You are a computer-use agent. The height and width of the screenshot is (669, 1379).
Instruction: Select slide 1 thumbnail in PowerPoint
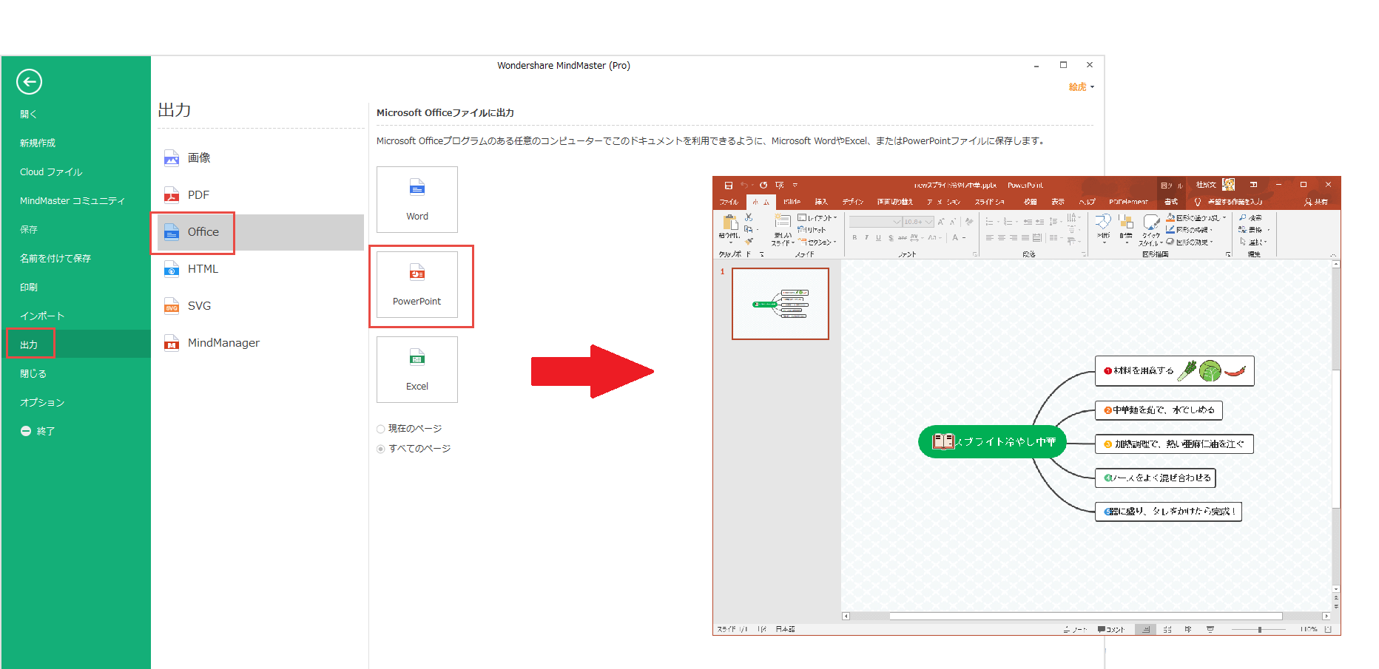780,304
